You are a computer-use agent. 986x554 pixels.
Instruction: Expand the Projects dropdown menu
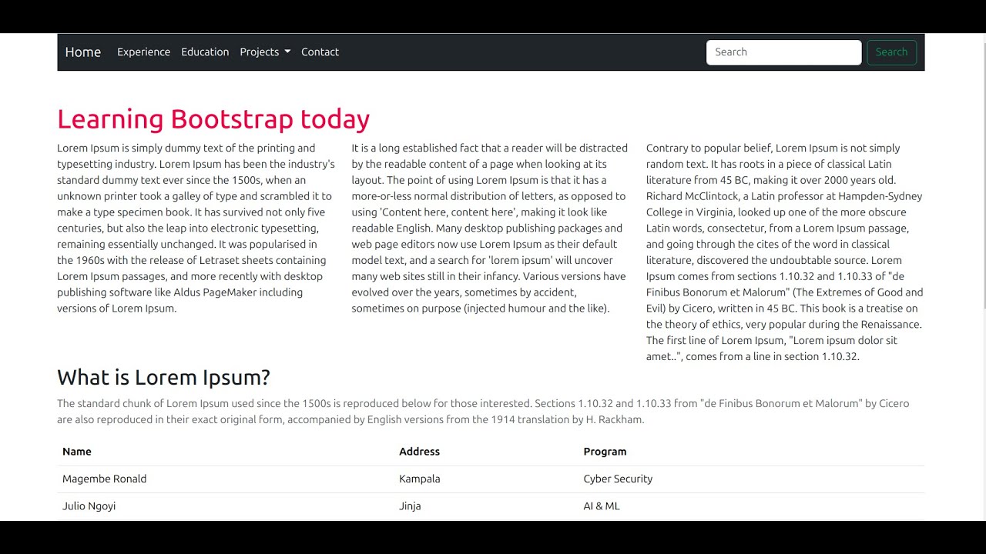265,52
